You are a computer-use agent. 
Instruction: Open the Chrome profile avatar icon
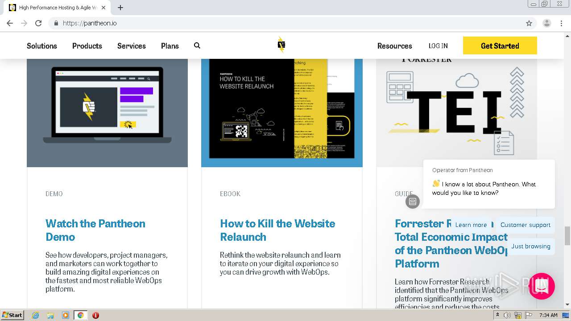click(546, 23)
